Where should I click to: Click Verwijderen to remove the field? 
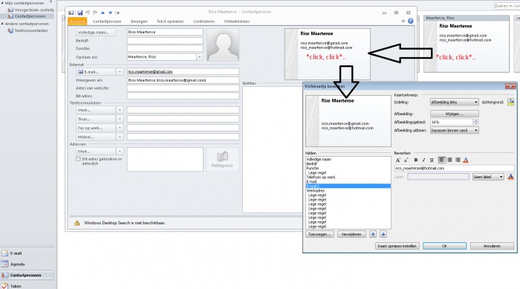351,234
